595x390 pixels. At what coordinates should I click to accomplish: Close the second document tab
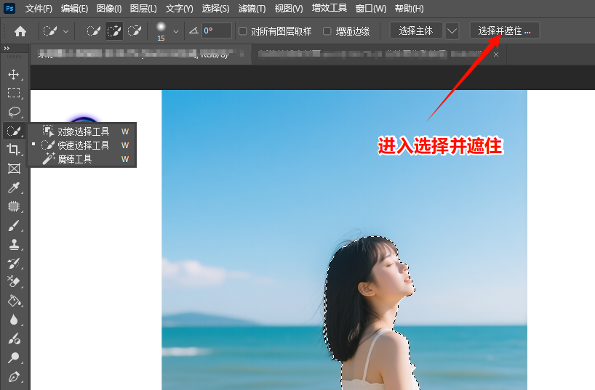[x=496, y=54]
